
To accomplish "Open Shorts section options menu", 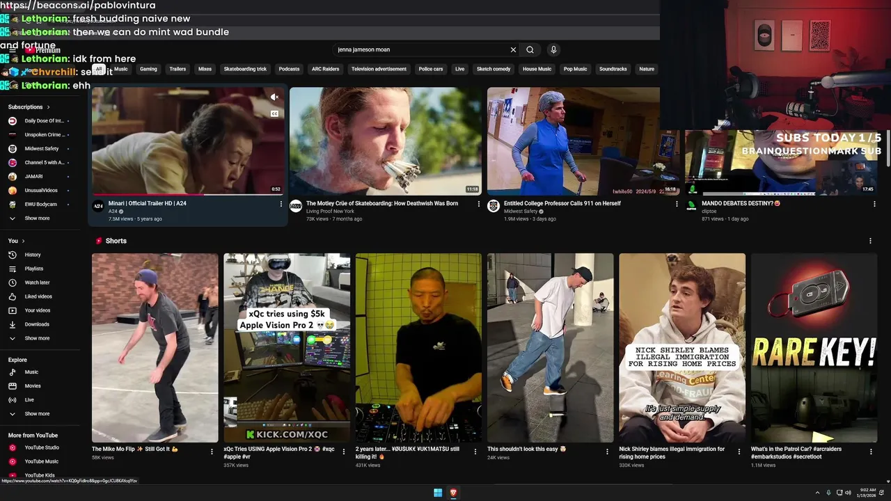I will tap(870, 241).
